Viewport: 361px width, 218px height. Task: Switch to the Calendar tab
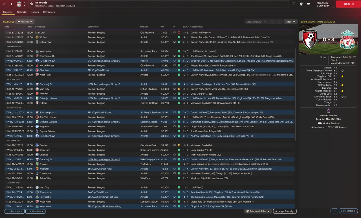(x=22, y=12)
